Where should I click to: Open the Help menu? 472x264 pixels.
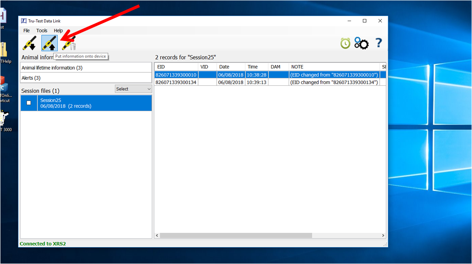tap(58, 30)
